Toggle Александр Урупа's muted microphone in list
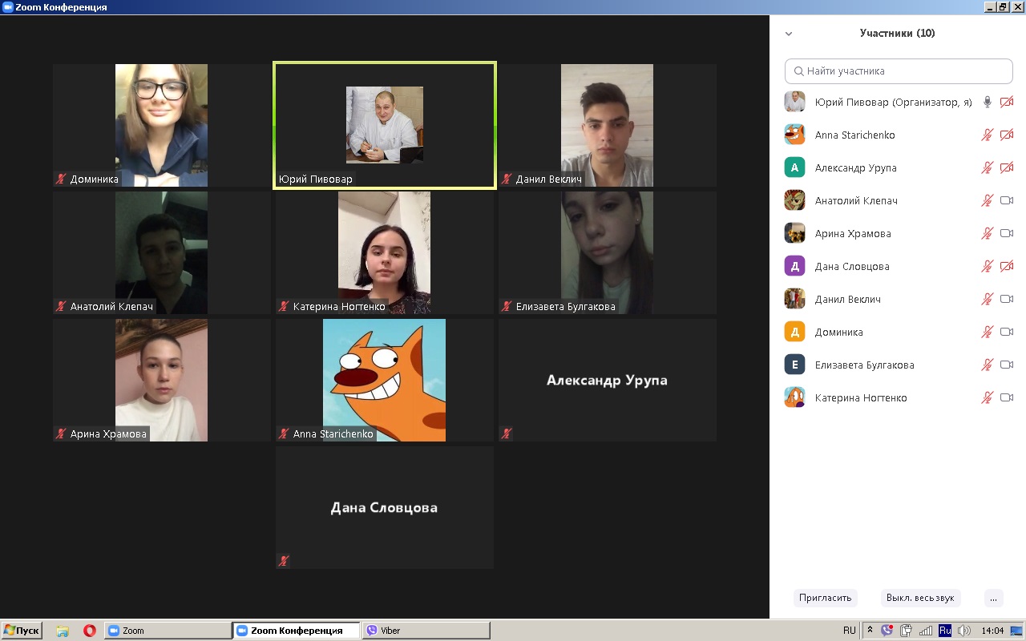Image resolution: width=1026 pixels, height=641 pixels. point(988,167)
